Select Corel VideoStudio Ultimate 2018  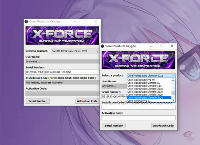click(x=149, y=89)
